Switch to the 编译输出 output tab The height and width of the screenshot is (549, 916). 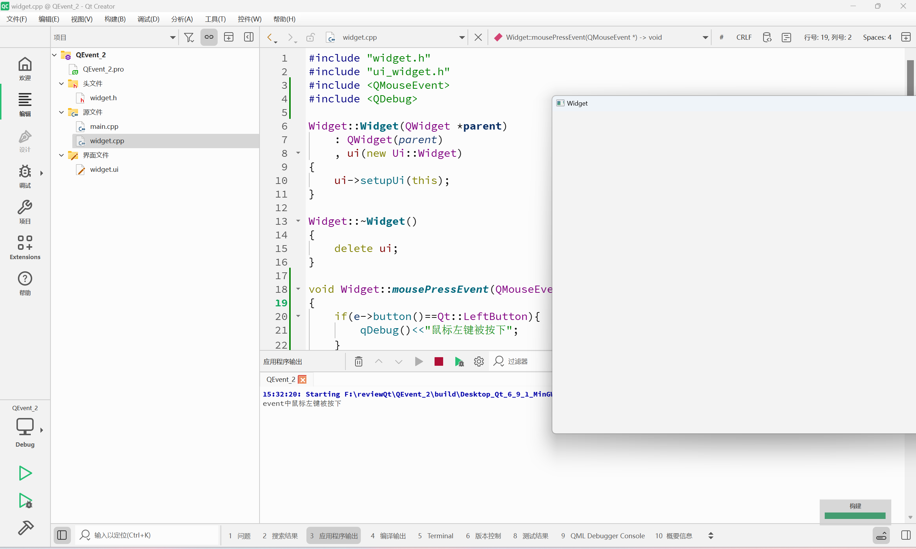[388, 536]
